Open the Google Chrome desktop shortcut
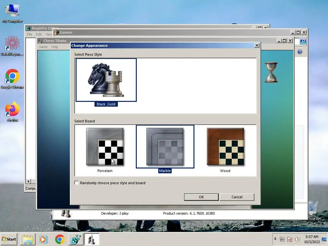The image size is (328, 246). (12, 79)
